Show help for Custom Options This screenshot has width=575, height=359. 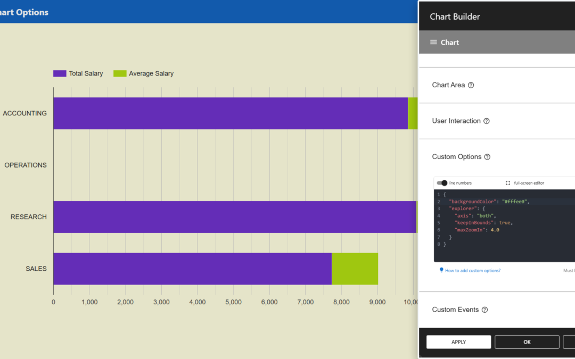click(487, 157)
